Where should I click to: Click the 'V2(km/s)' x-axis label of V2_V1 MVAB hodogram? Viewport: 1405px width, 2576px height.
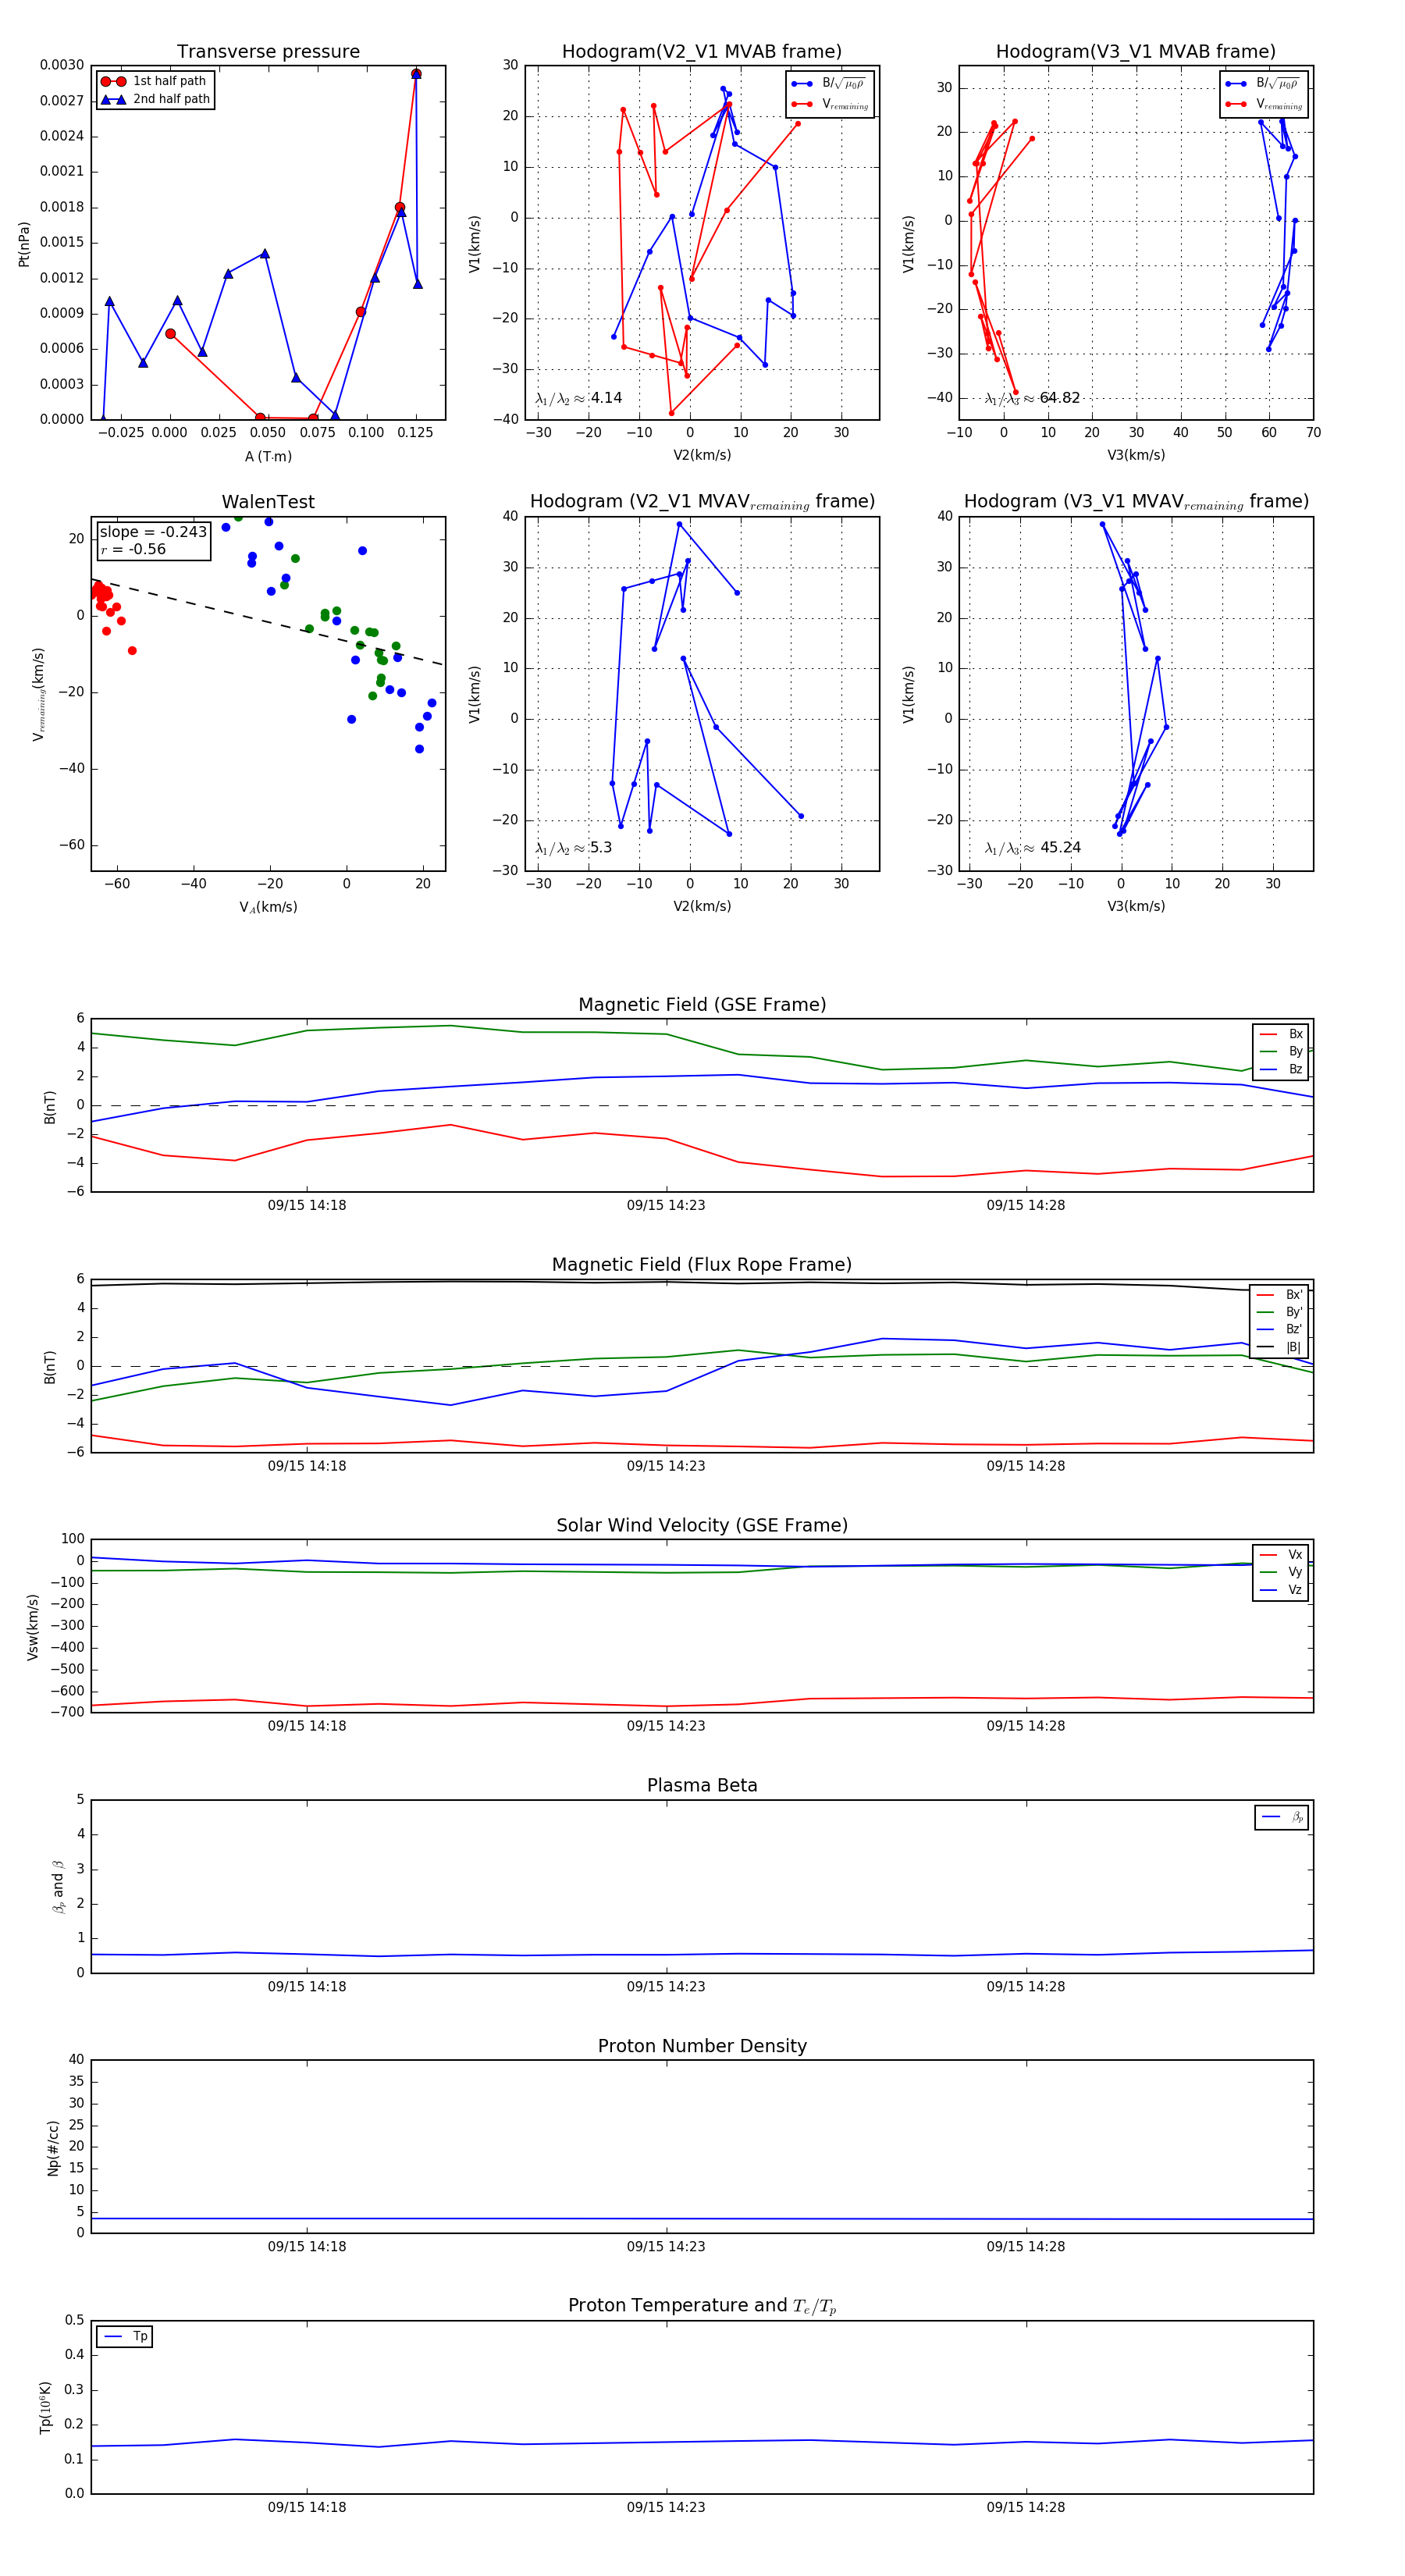point(702,456)
